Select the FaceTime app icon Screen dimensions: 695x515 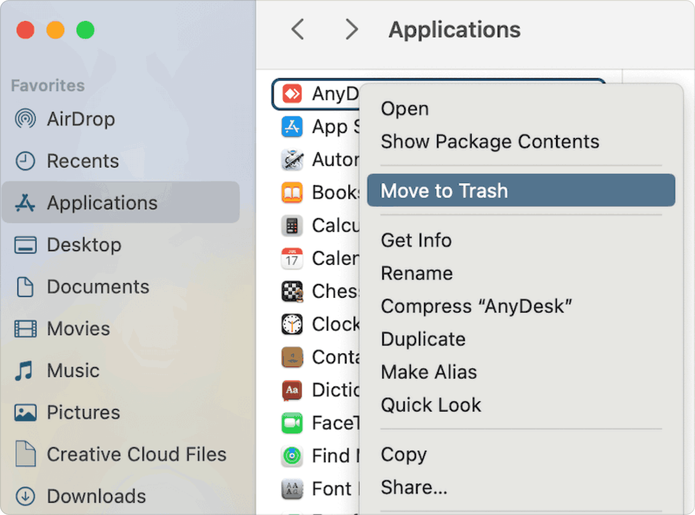(x=292, y=423)
